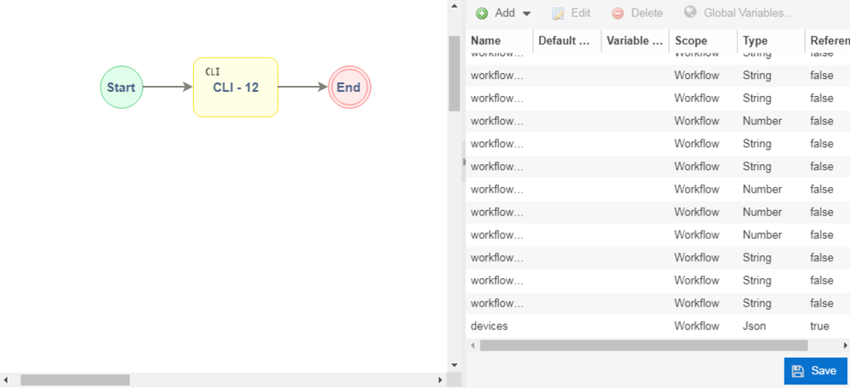Open the Add dropdown menu
The image size is (850, 388).
tap(503, 13)
